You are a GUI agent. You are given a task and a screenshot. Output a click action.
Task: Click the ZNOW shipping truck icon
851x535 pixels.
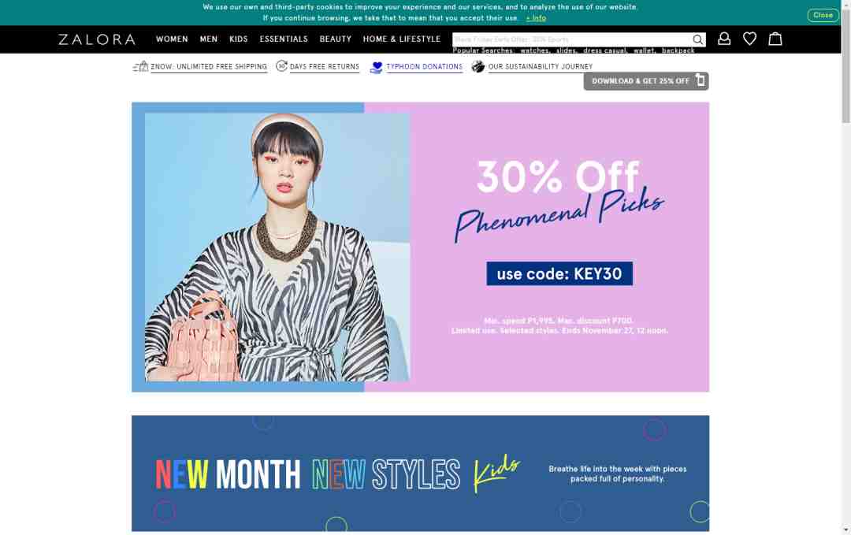(x=140, y=66)
